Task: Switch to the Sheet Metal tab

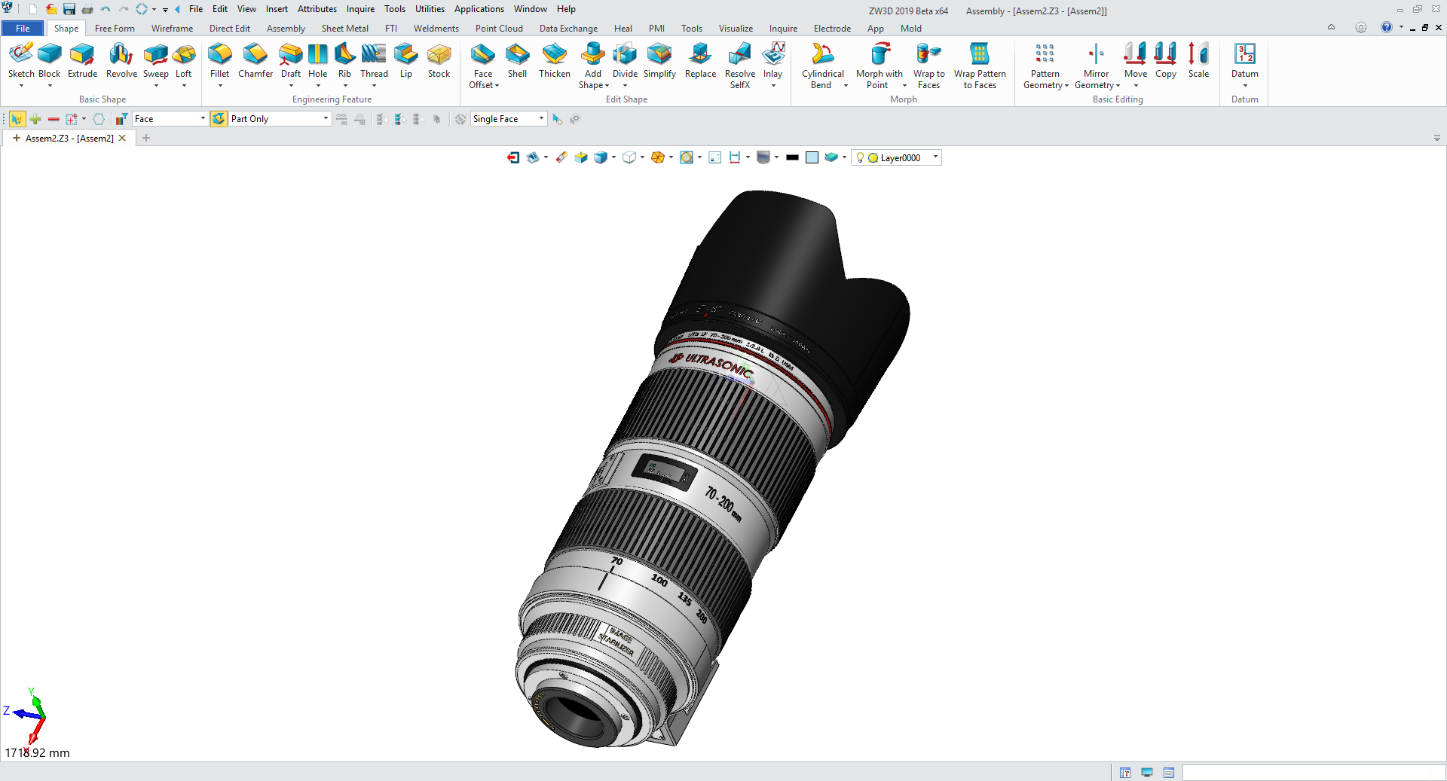Action: tap(345, 29)
